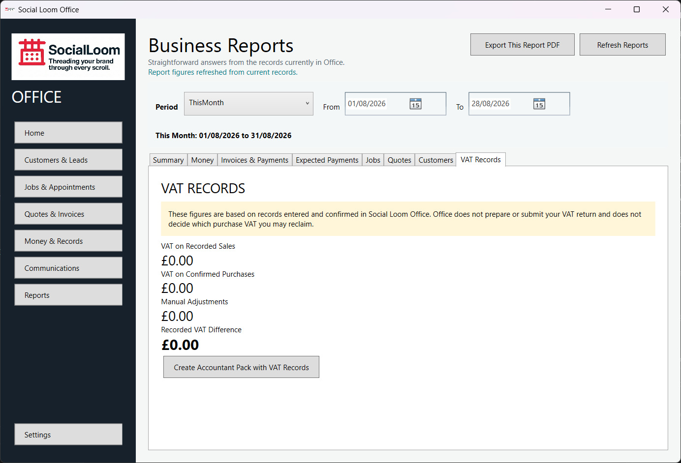Switch to the Money tab
681x463 pixels.
pos(202,160)
